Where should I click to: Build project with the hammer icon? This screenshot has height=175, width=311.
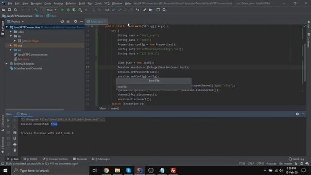pyautogui.click(x=36, y=10)
